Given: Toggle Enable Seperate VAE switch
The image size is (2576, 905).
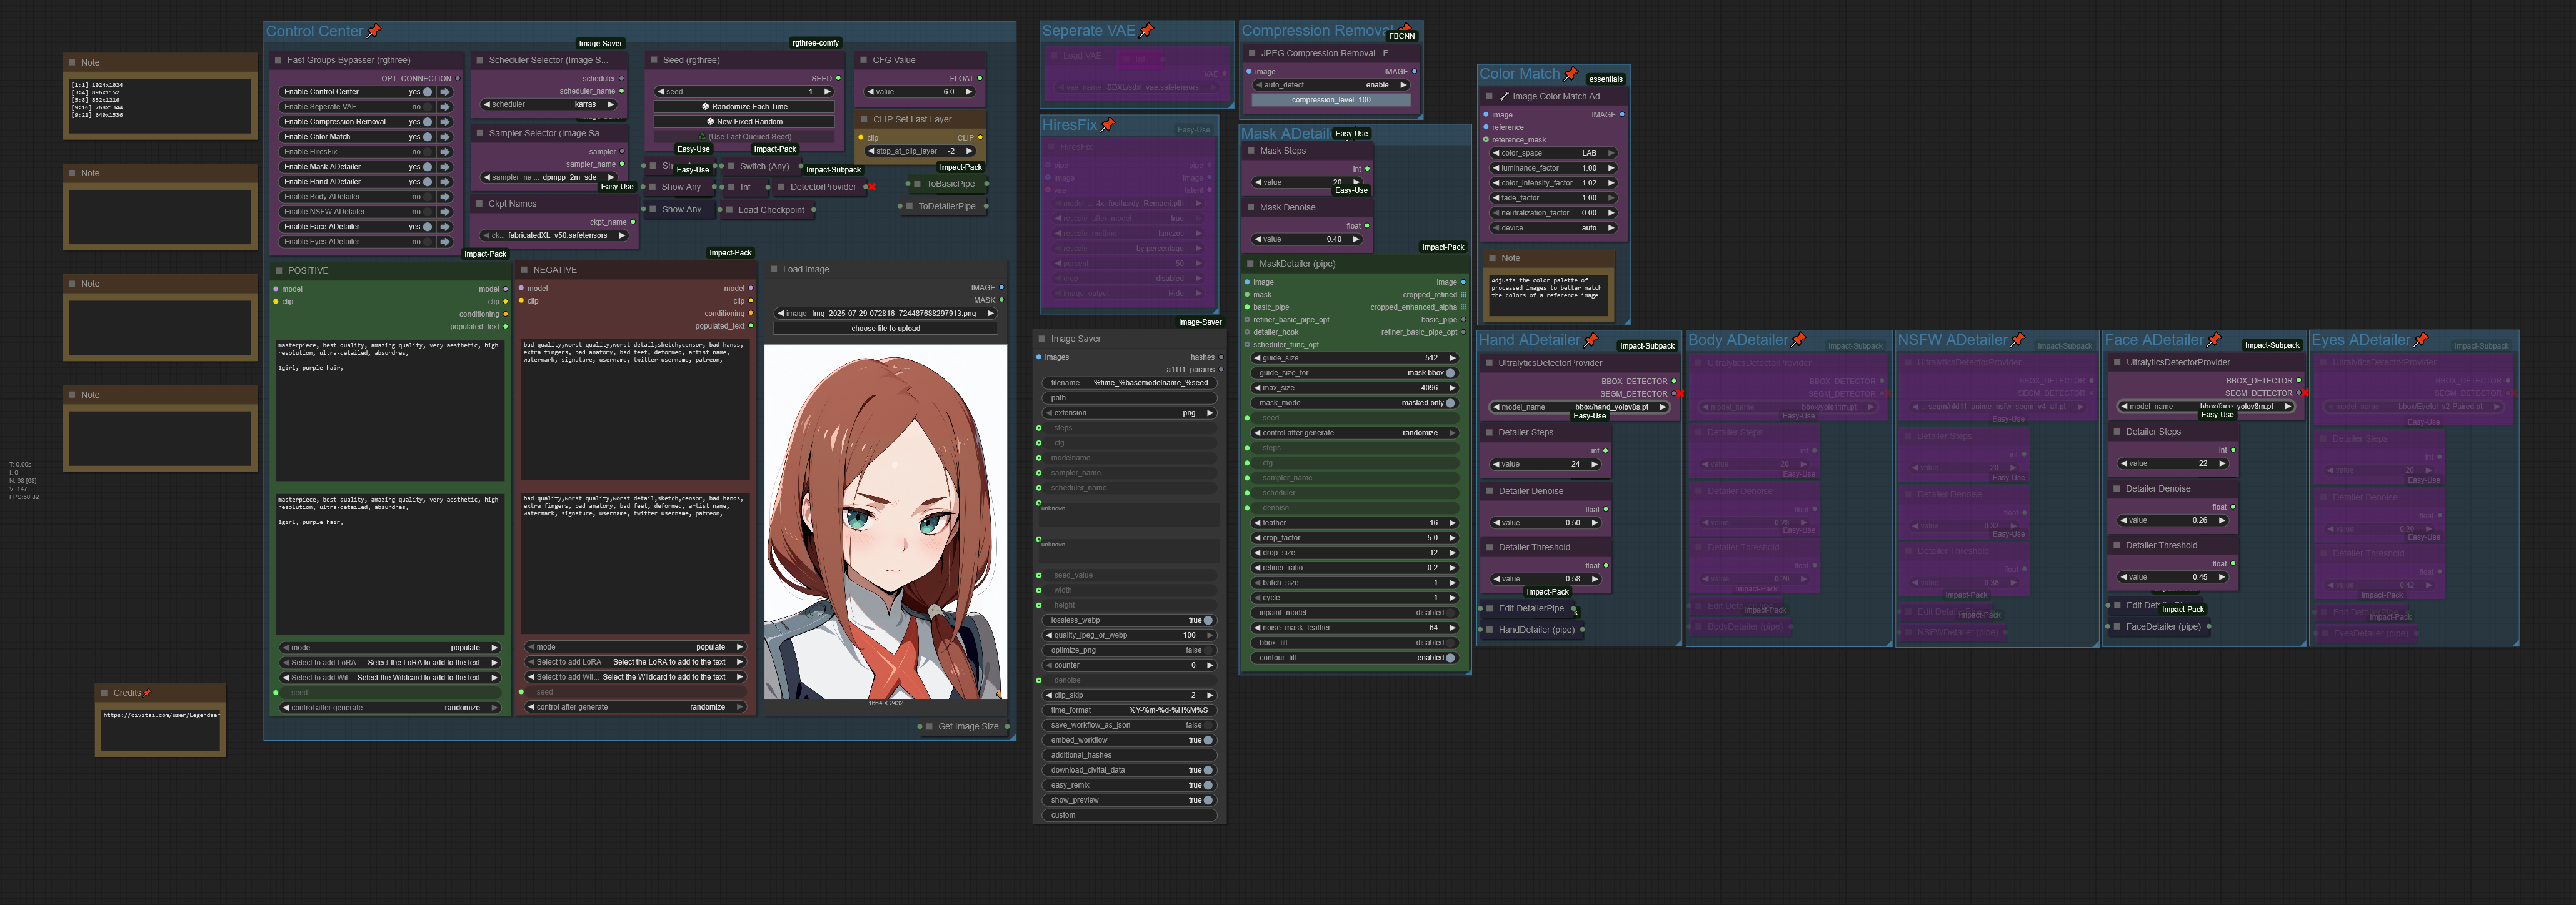Looking at the screenshot, I should pos(427,107).
